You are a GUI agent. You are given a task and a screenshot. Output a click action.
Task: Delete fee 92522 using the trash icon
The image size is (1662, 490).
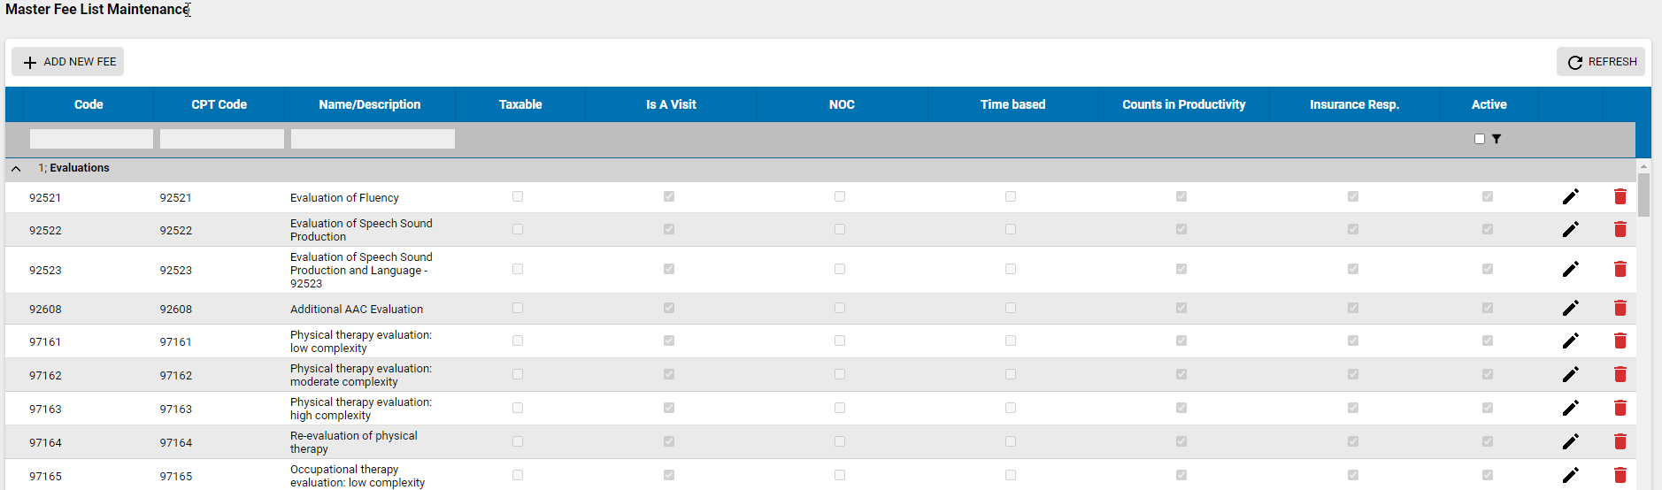click(1620, 229)
